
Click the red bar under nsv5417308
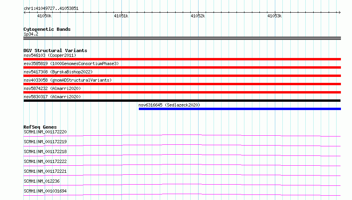[182, 76]
